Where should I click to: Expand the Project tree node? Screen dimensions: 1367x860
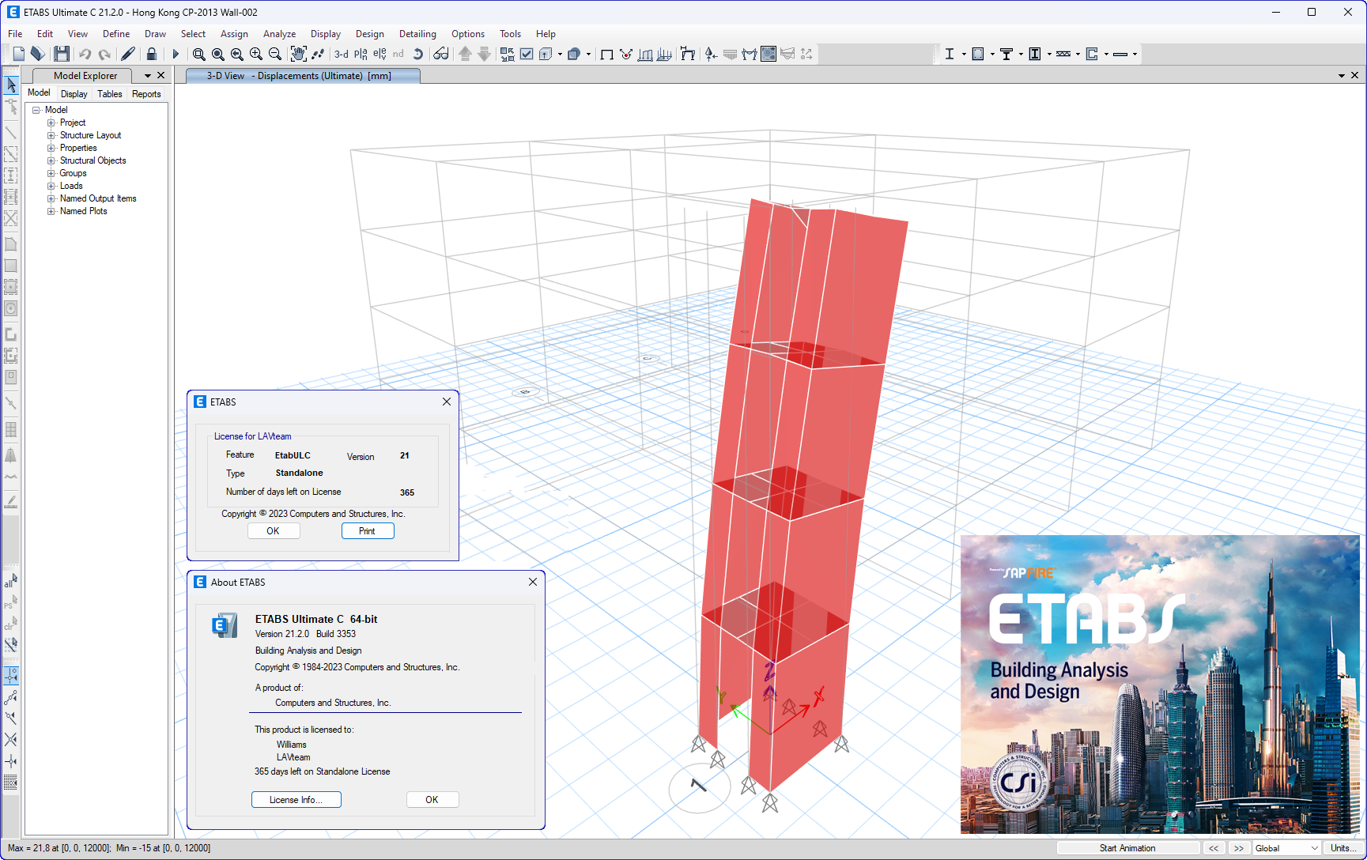coord(51,123)
